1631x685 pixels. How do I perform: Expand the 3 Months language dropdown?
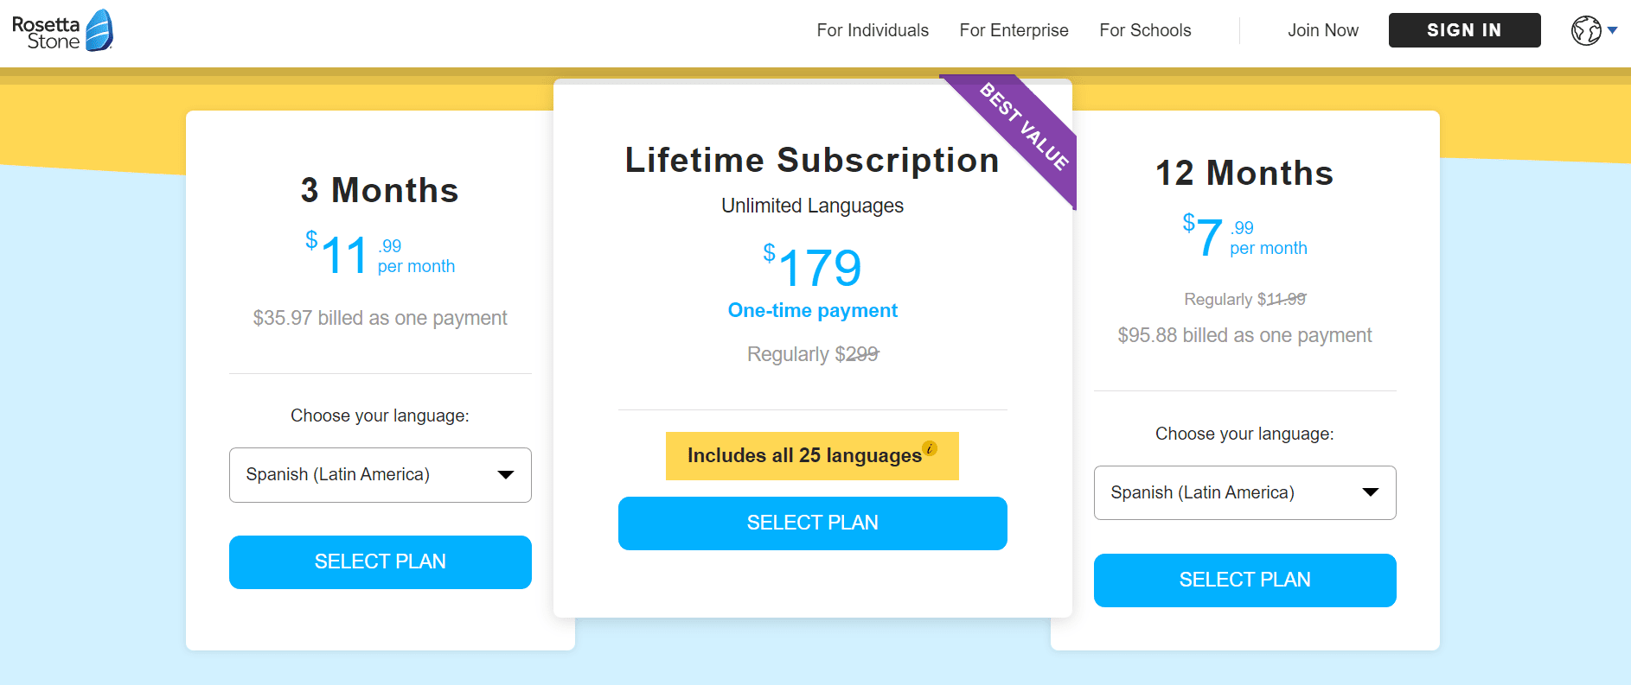pyautogui.click(x=380, y=475)
